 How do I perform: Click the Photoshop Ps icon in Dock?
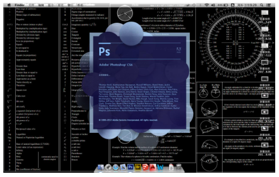tap(130, 167)
